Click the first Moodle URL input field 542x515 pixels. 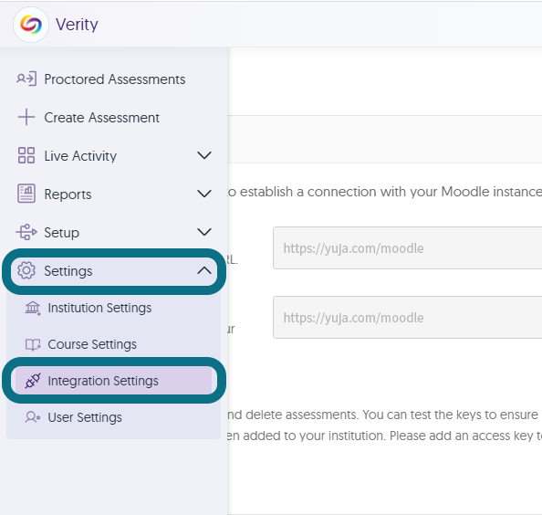click(408, 248)
